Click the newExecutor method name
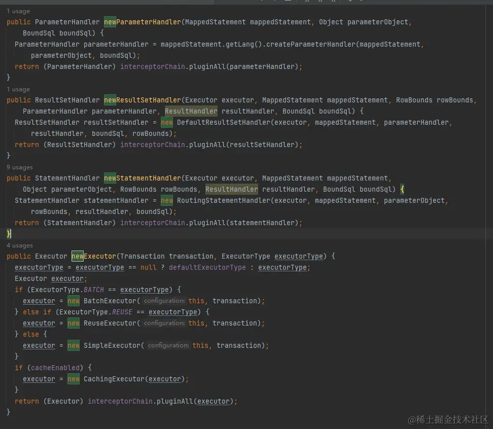The width and height of the screenshot is (493, 429). [94, 256]
